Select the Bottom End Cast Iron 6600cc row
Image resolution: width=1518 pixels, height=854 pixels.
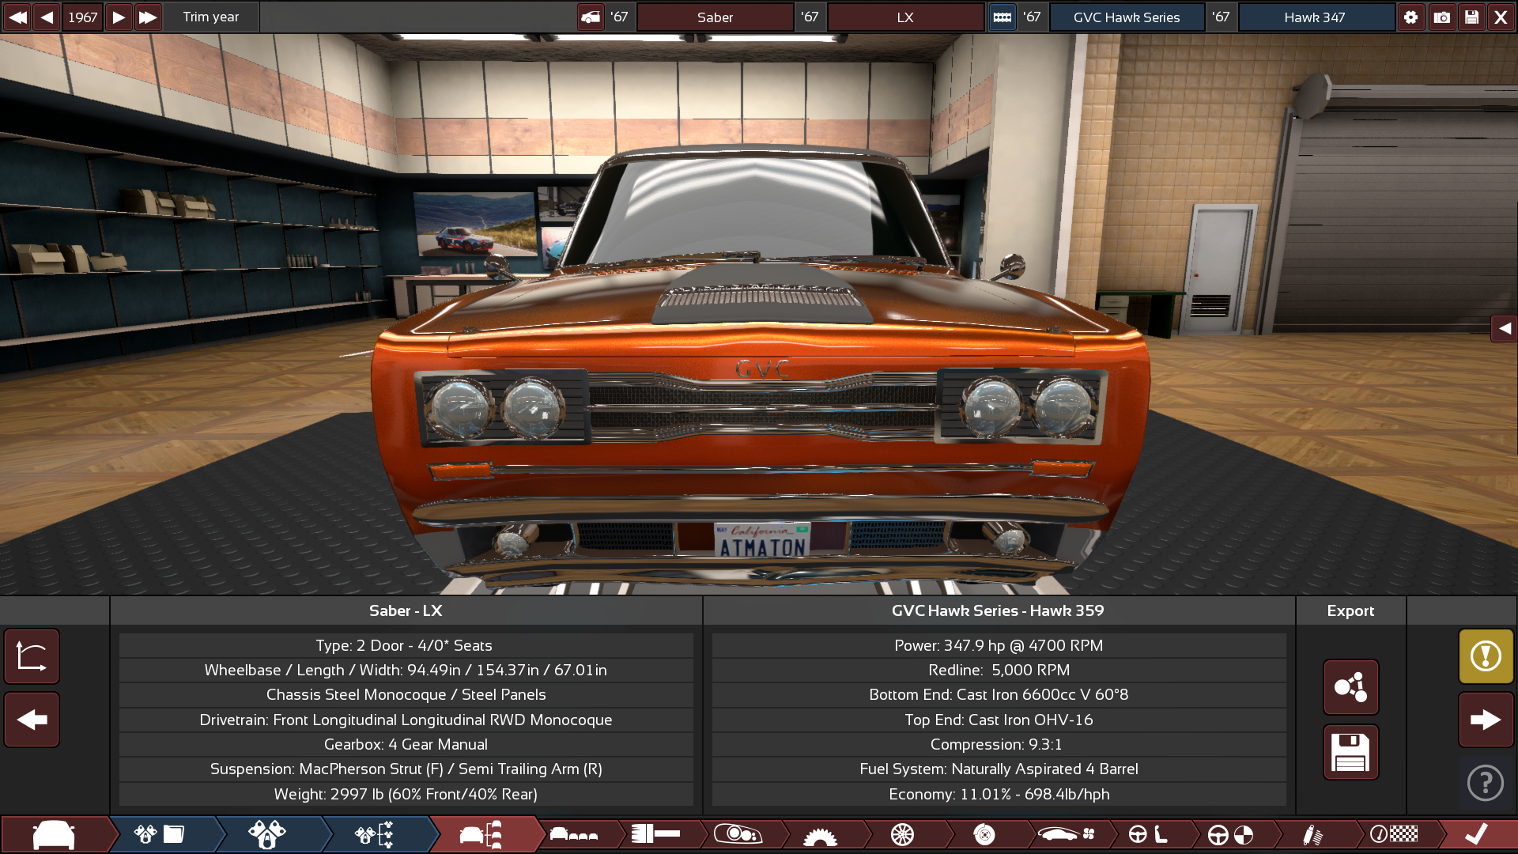(x=999, y=694)
